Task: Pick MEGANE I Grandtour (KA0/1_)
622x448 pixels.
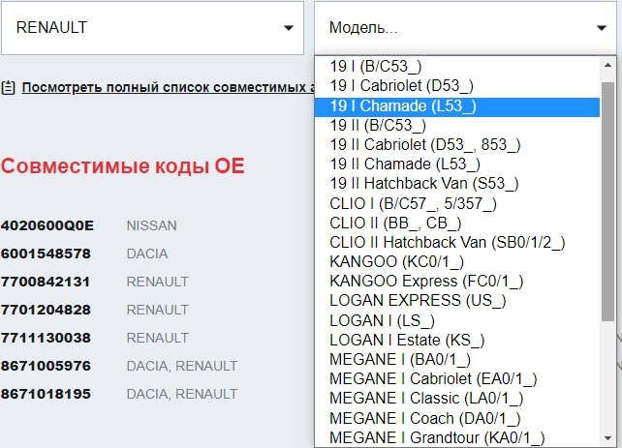Action: click(x=436, y=437)
